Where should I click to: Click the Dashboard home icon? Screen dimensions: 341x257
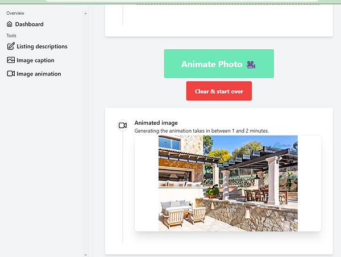(10, 24)
